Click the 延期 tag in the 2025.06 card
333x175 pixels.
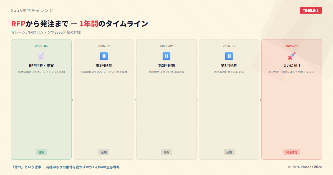(x=104, y=152)
